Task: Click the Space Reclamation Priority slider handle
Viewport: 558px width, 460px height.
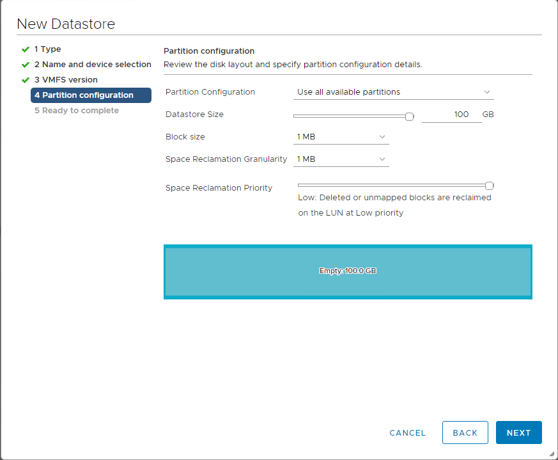Action: tap(490, 186)
